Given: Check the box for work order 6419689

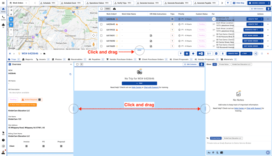Looking at the screenshot, I should tap(101, 46).
